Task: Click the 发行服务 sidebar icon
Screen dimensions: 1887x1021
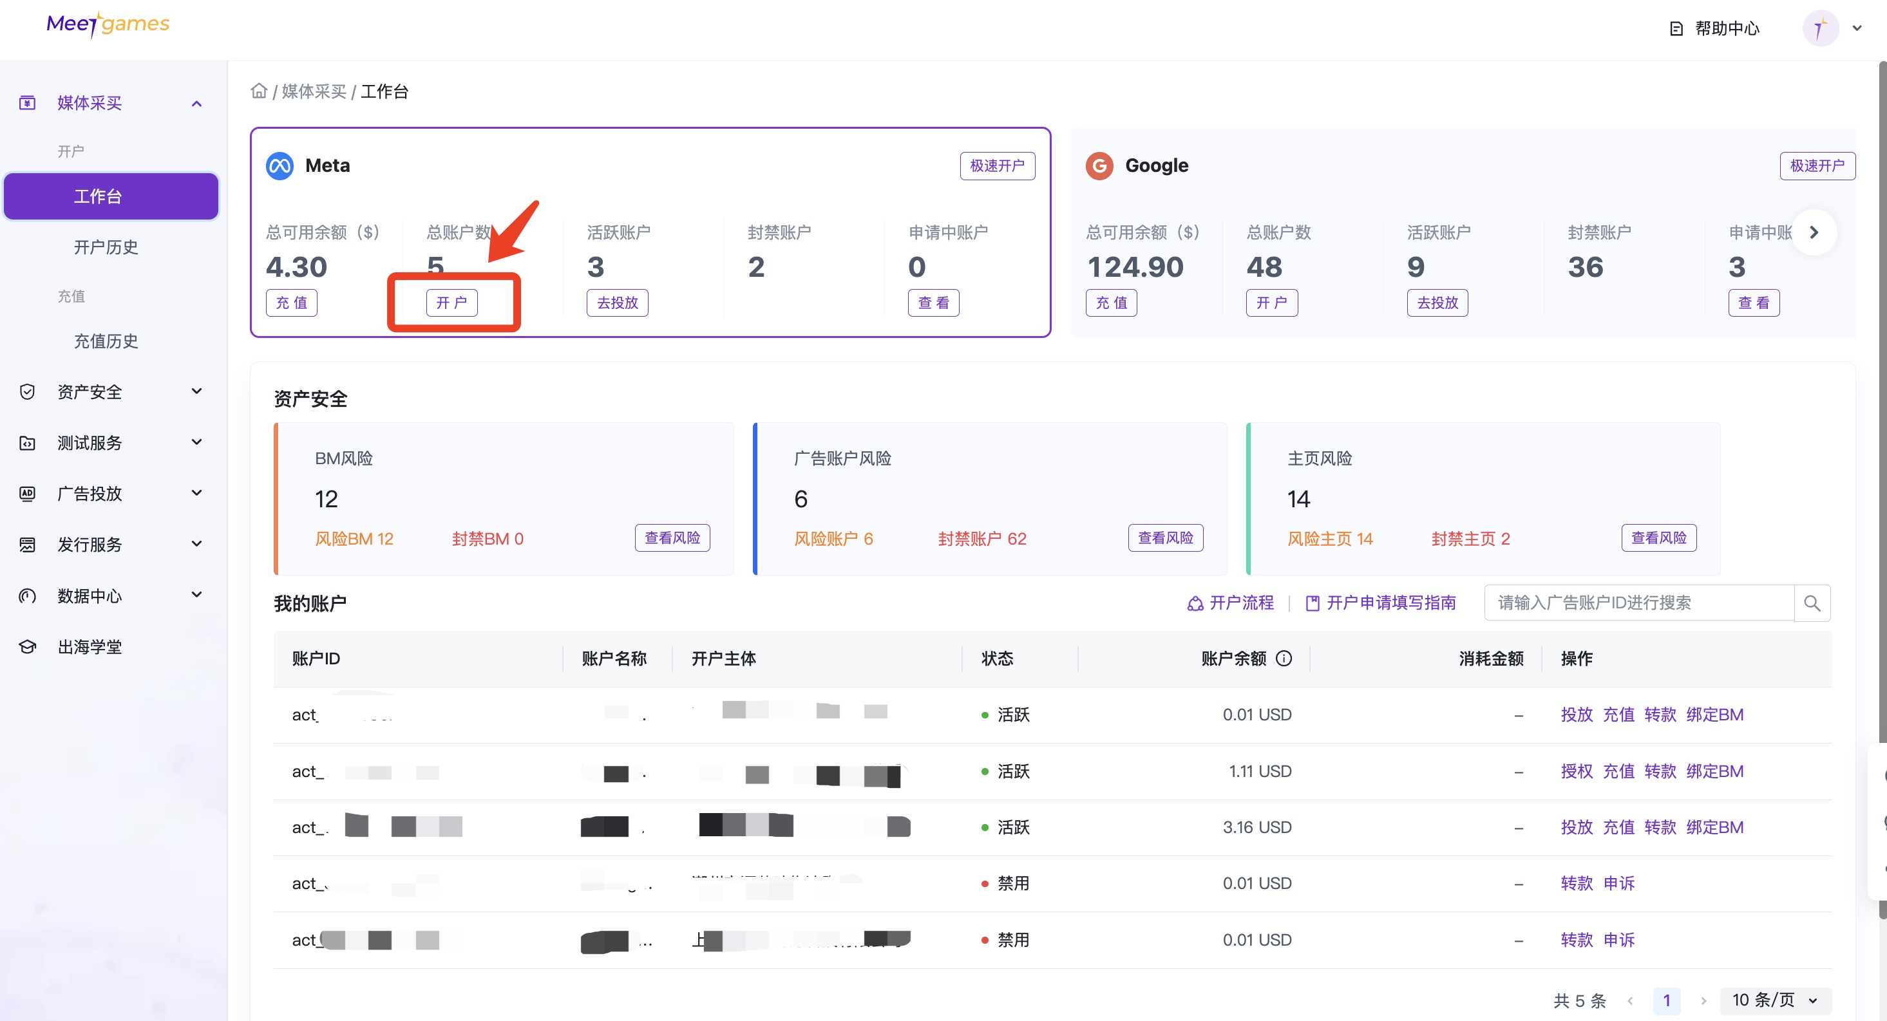Action: click(27, 544)
